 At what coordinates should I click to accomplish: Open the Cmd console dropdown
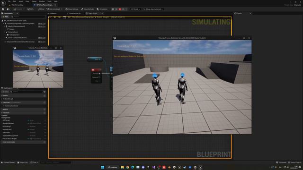[x=34, y=162]
